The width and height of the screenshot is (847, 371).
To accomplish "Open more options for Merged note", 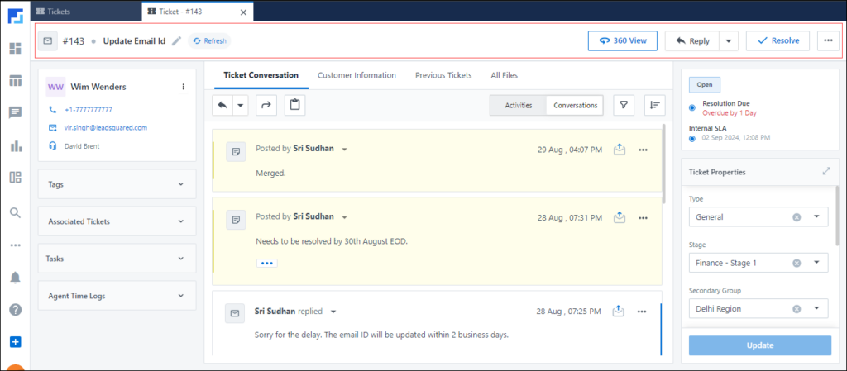I will tap(643, 150).
